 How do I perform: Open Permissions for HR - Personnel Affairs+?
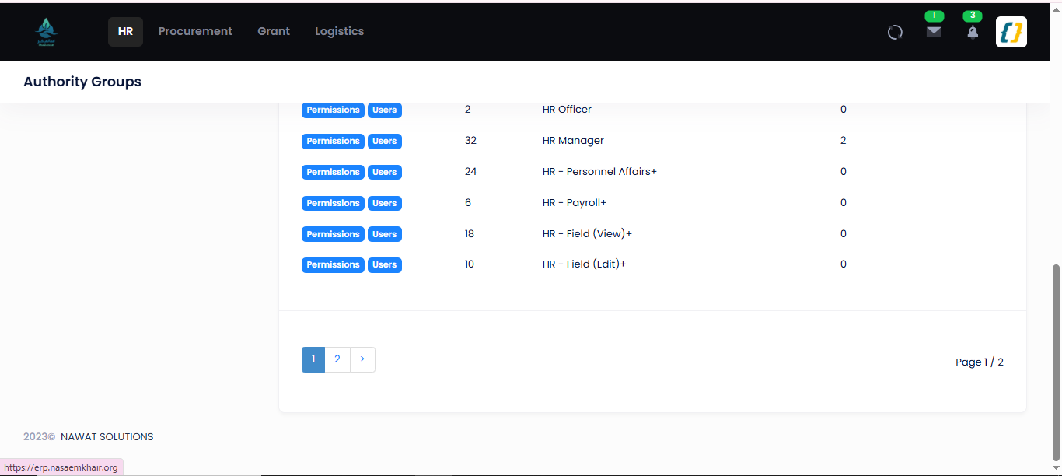click(333, 172)
